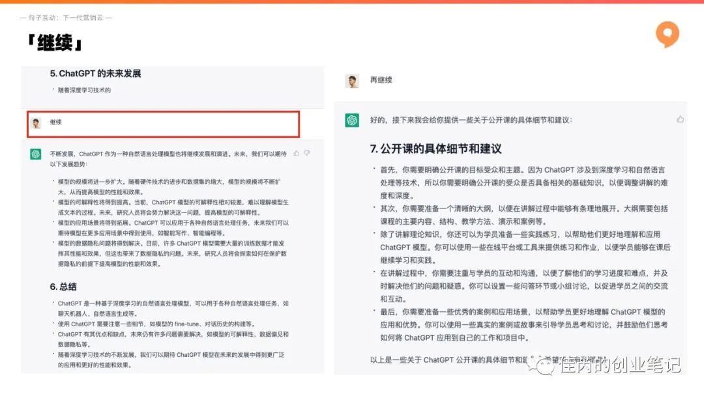Click the heading "5. ChatGPT 的未来发展"
The height and width of the screenshot is (396, 704).
(96, 74)
